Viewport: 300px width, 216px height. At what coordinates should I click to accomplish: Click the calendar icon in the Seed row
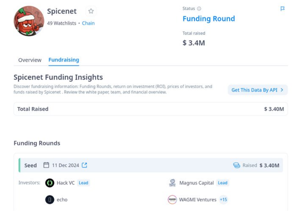(46, 165)
